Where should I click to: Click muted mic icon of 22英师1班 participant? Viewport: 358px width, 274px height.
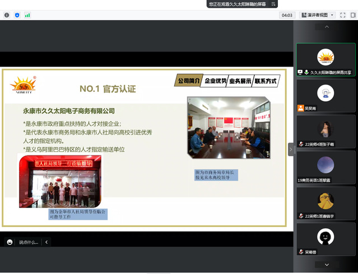pos(301,216)
